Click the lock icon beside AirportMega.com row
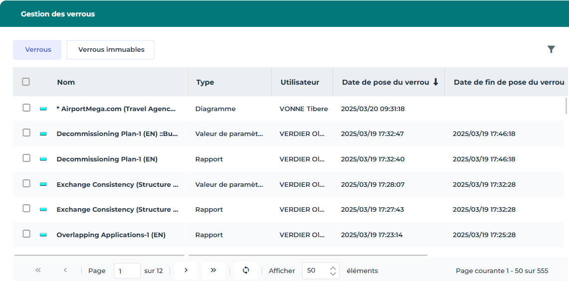 pyautogui.click(x=43, y=109)
